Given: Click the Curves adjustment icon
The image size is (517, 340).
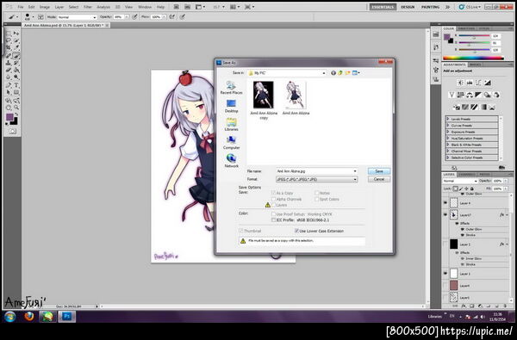Looking at the screenshot, I should pyautogui.click(x=479, y=83).
